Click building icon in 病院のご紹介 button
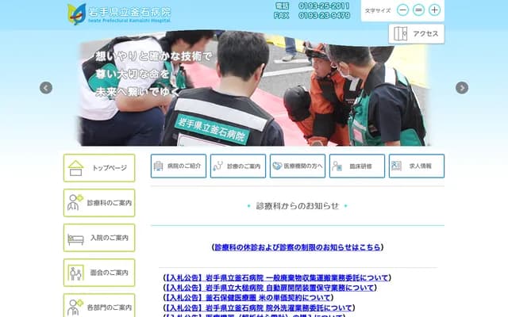The image size is (508, 317). coord(158,166)
